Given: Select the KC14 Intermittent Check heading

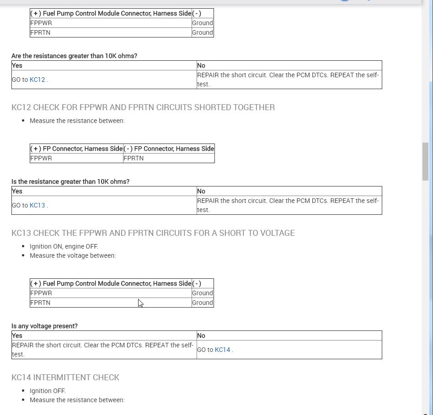Looking at the screenshot, I should click(x=65, y=378).
